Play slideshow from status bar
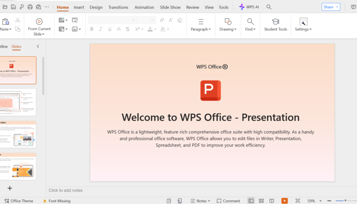Screen dimensions: 357x204 (x=285, y=200)
